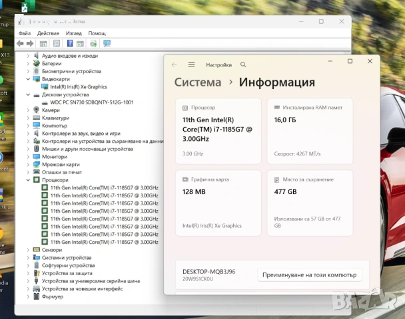
Task: Expand the Мрежови карти node
Action: [x=28, y=164]
